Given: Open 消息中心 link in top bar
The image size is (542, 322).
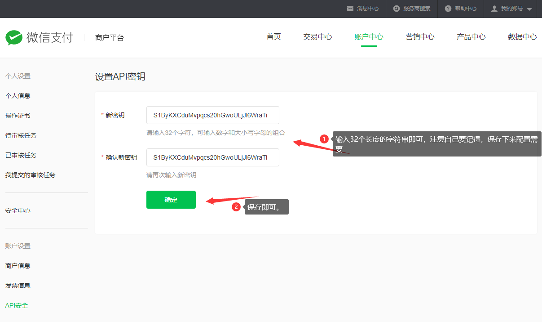Looking at the screenshot, I should click(x=368, y=9).
